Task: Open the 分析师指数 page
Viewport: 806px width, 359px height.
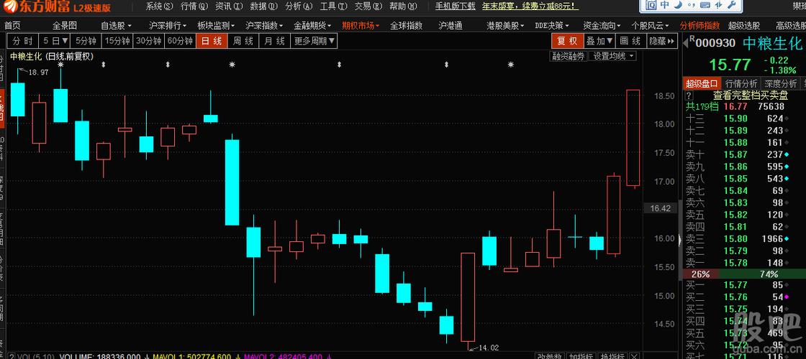Action: pos(699,26)
